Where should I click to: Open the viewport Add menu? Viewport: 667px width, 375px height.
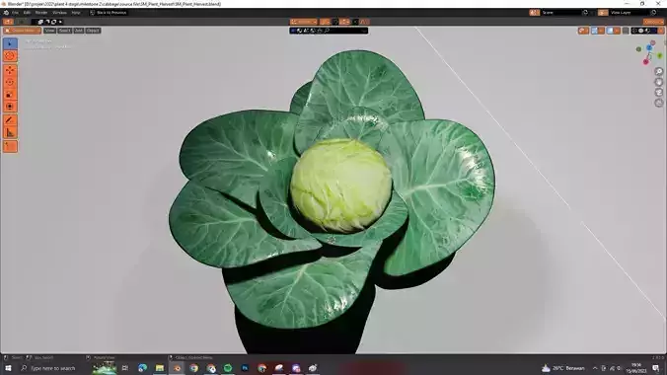click(x=79, y=31)
